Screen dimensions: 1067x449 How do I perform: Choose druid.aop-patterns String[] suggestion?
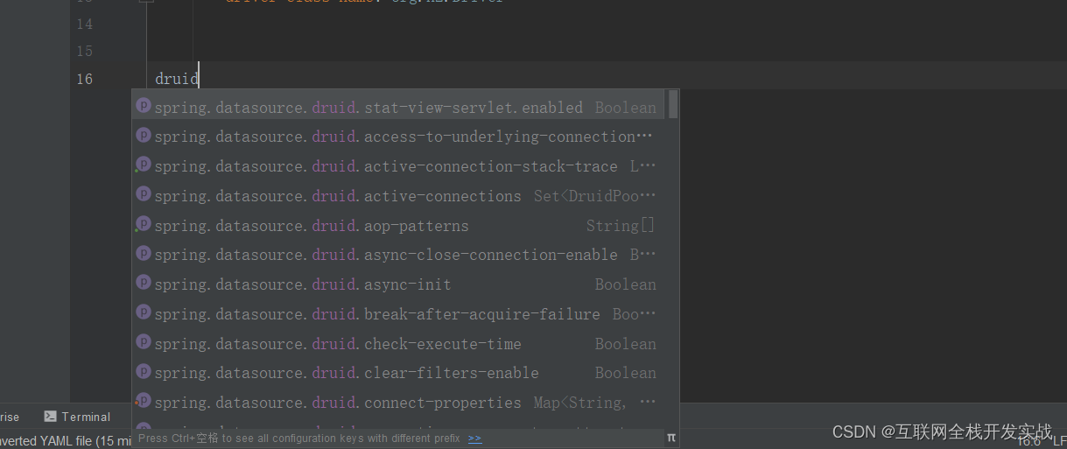click(399, 226)
